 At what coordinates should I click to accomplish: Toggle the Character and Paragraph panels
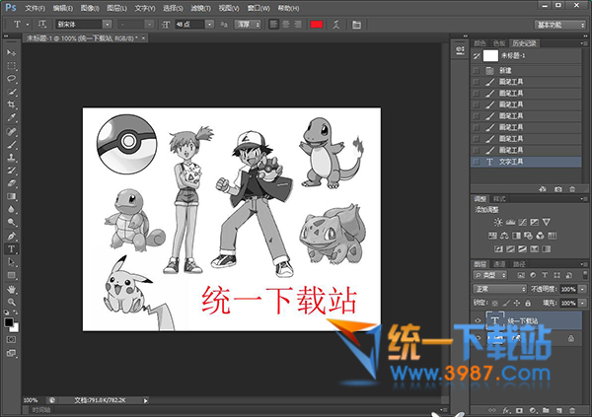(356, 25)
